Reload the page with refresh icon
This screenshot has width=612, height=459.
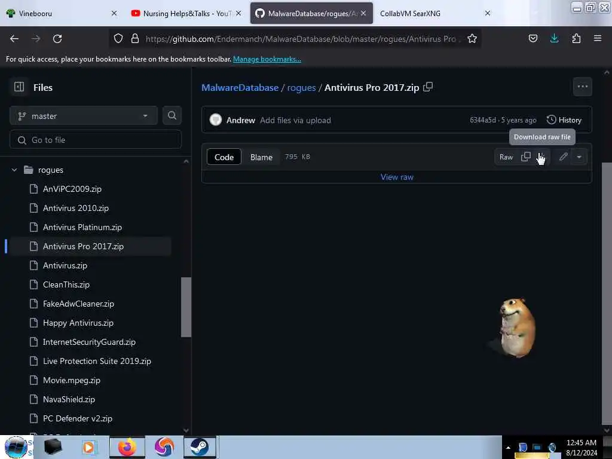[x=57, y=39]
